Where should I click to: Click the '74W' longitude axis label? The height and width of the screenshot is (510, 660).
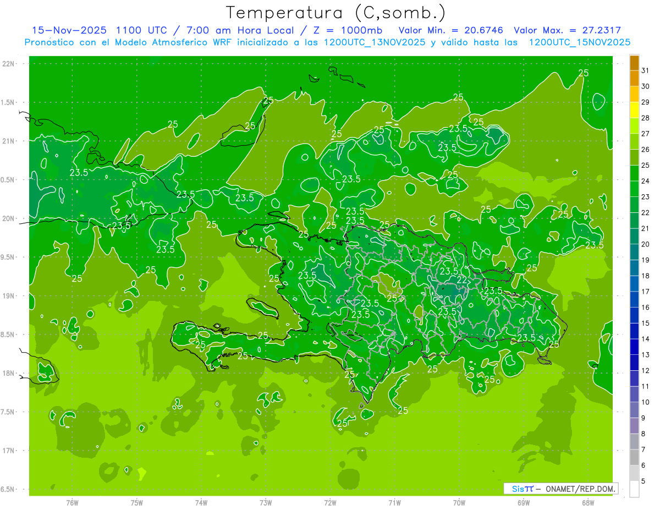click(201, 503)
